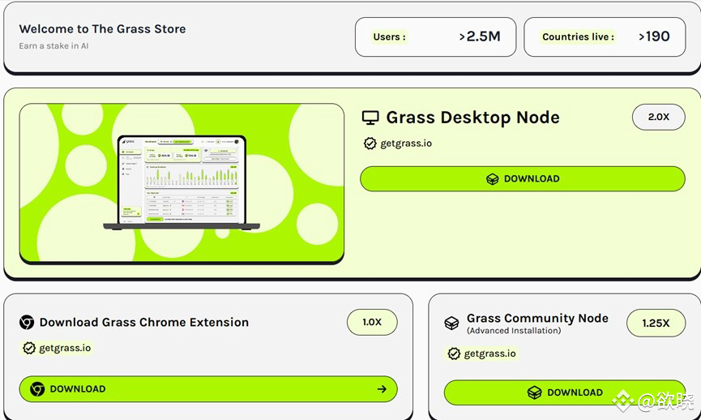
Task: Click the Users >2.5M stat box
Action: click(435, 37)
